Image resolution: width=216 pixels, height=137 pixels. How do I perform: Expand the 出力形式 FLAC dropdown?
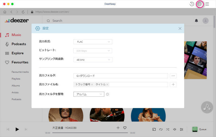(93, 42)
